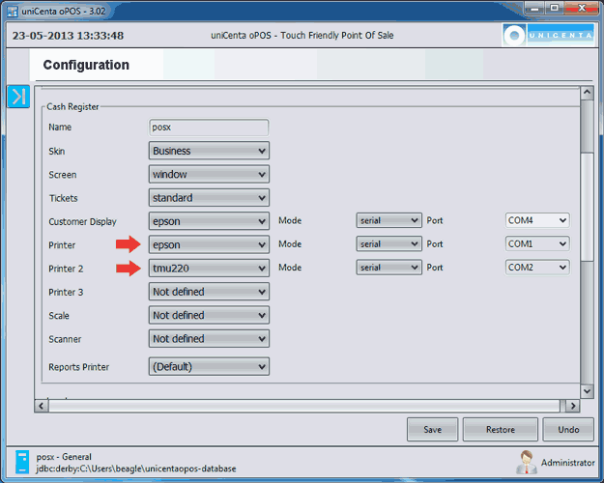This screenshot has height=483, width=604.
Task: Open the Printer 3 Not defined dropdown
Action: pos(209,292)
